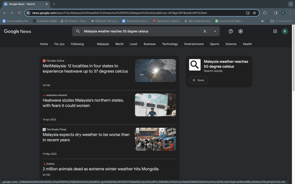Click the temperature board thumbnail of heatwave article
Image resolution: width=295 pixels, height=184 pixels.
coord(156,105)
